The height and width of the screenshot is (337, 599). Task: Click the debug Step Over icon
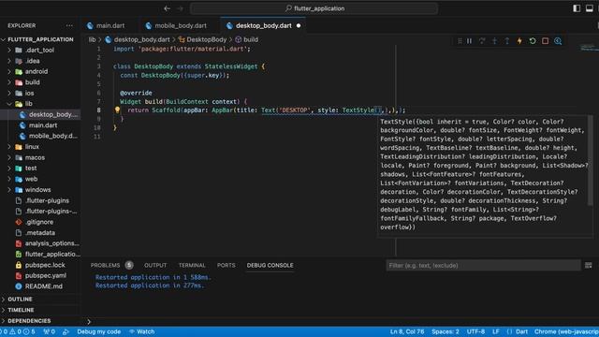point(482,41)
